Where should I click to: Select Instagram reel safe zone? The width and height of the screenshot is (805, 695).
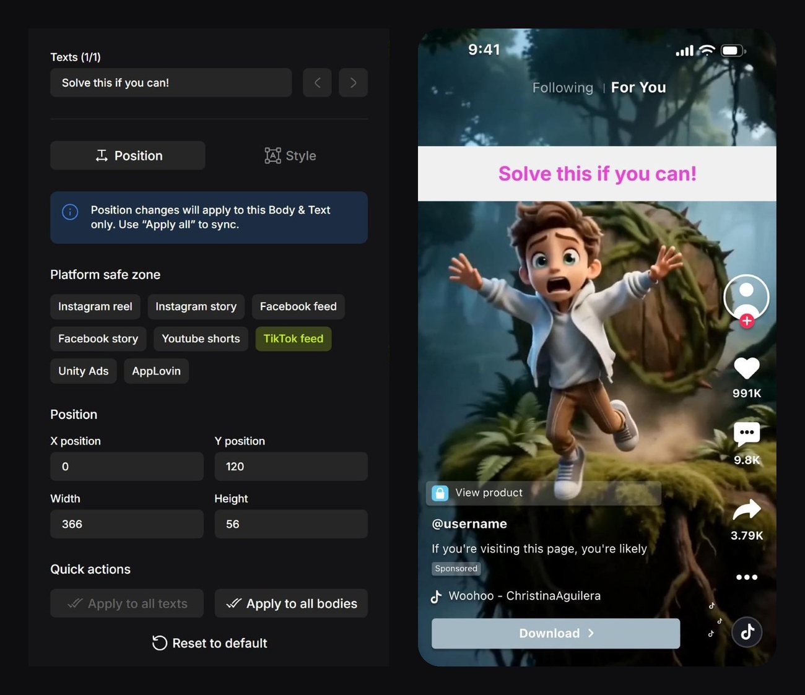95,306
